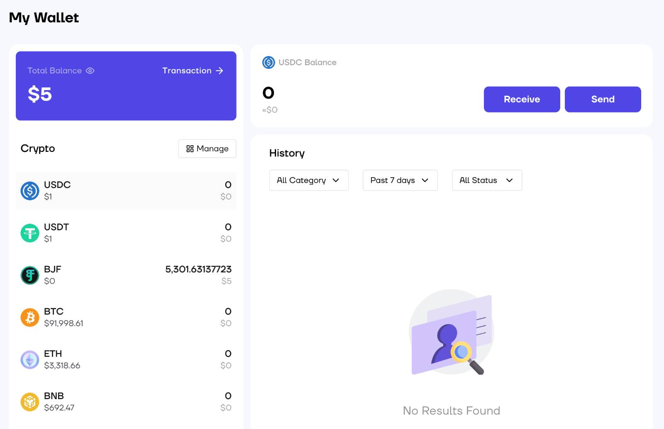Click BTC price $91,998.61
The width and height of the screenshot is (664, 429).
click(63, 323)
